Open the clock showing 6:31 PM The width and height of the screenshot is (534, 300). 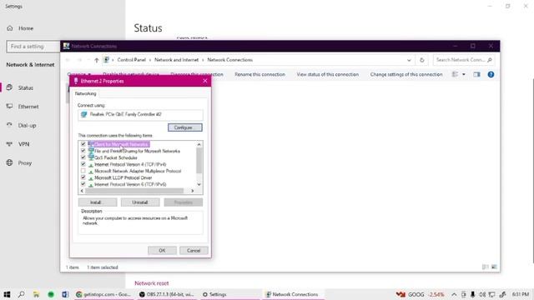click(521, 294)
